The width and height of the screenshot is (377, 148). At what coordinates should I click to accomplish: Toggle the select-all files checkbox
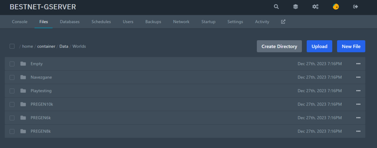(12, 46)
